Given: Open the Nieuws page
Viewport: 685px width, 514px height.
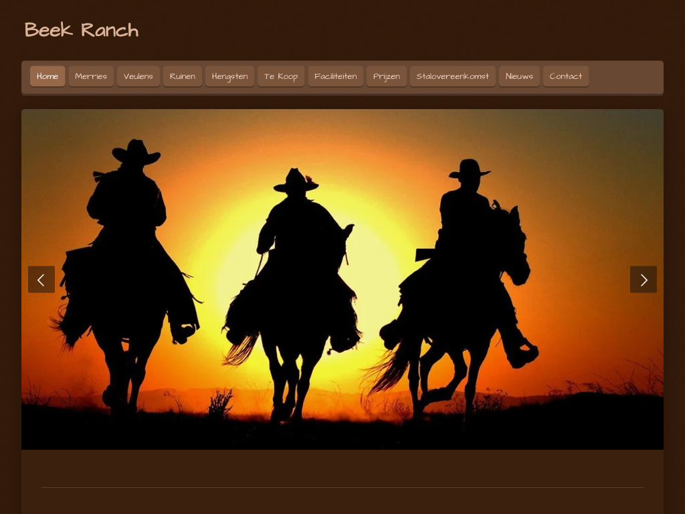Looking at the screenshot, I should pyautogui.click(x=519, y=76).
